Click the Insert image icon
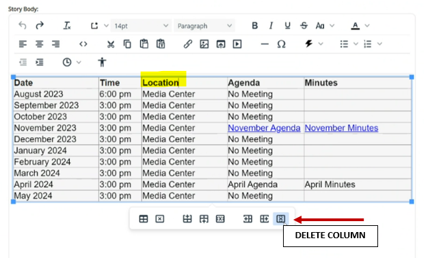Image resolution: width=428 pixels, height=258 pixels. click(204, 44)
